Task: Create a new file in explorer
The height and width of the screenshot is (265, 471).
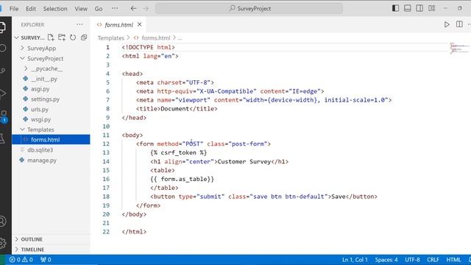Action: click(x=51, y=38)
